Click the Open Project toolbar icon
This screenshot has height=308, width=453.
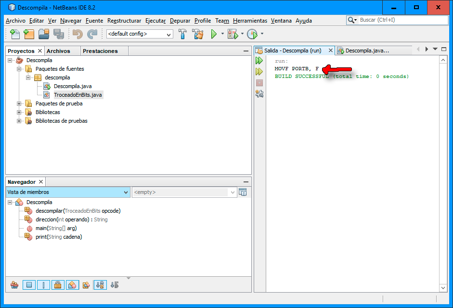tap(44, 34)
